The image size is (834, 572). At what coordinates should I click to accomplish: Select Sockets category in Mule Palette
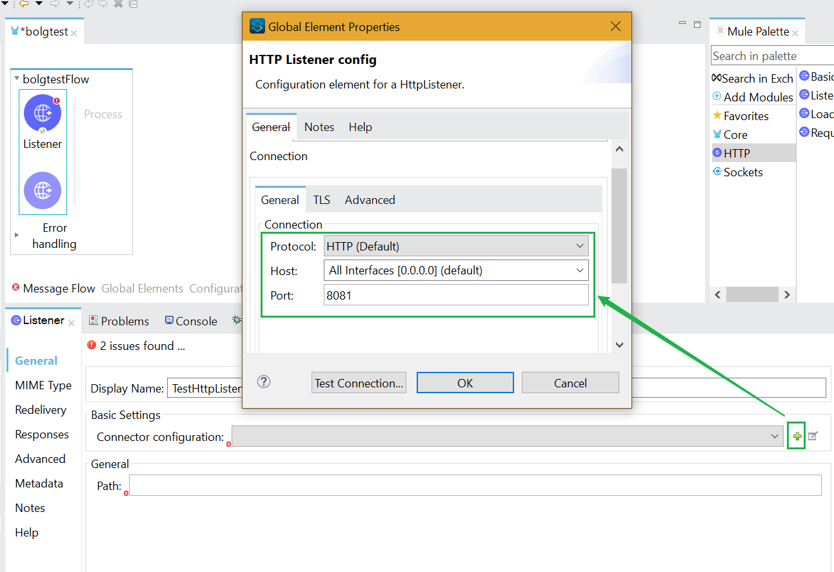click(x=737, y=172)
